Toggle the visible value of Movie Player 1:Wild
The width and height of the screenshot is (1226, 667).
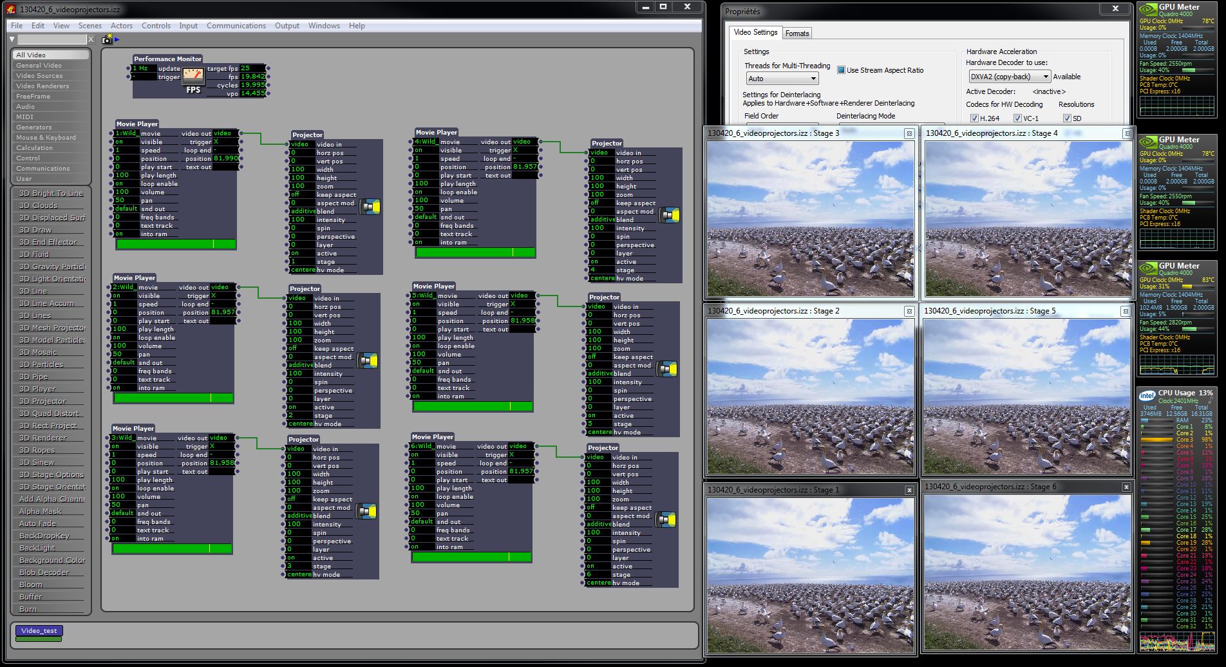click(126, 142)
